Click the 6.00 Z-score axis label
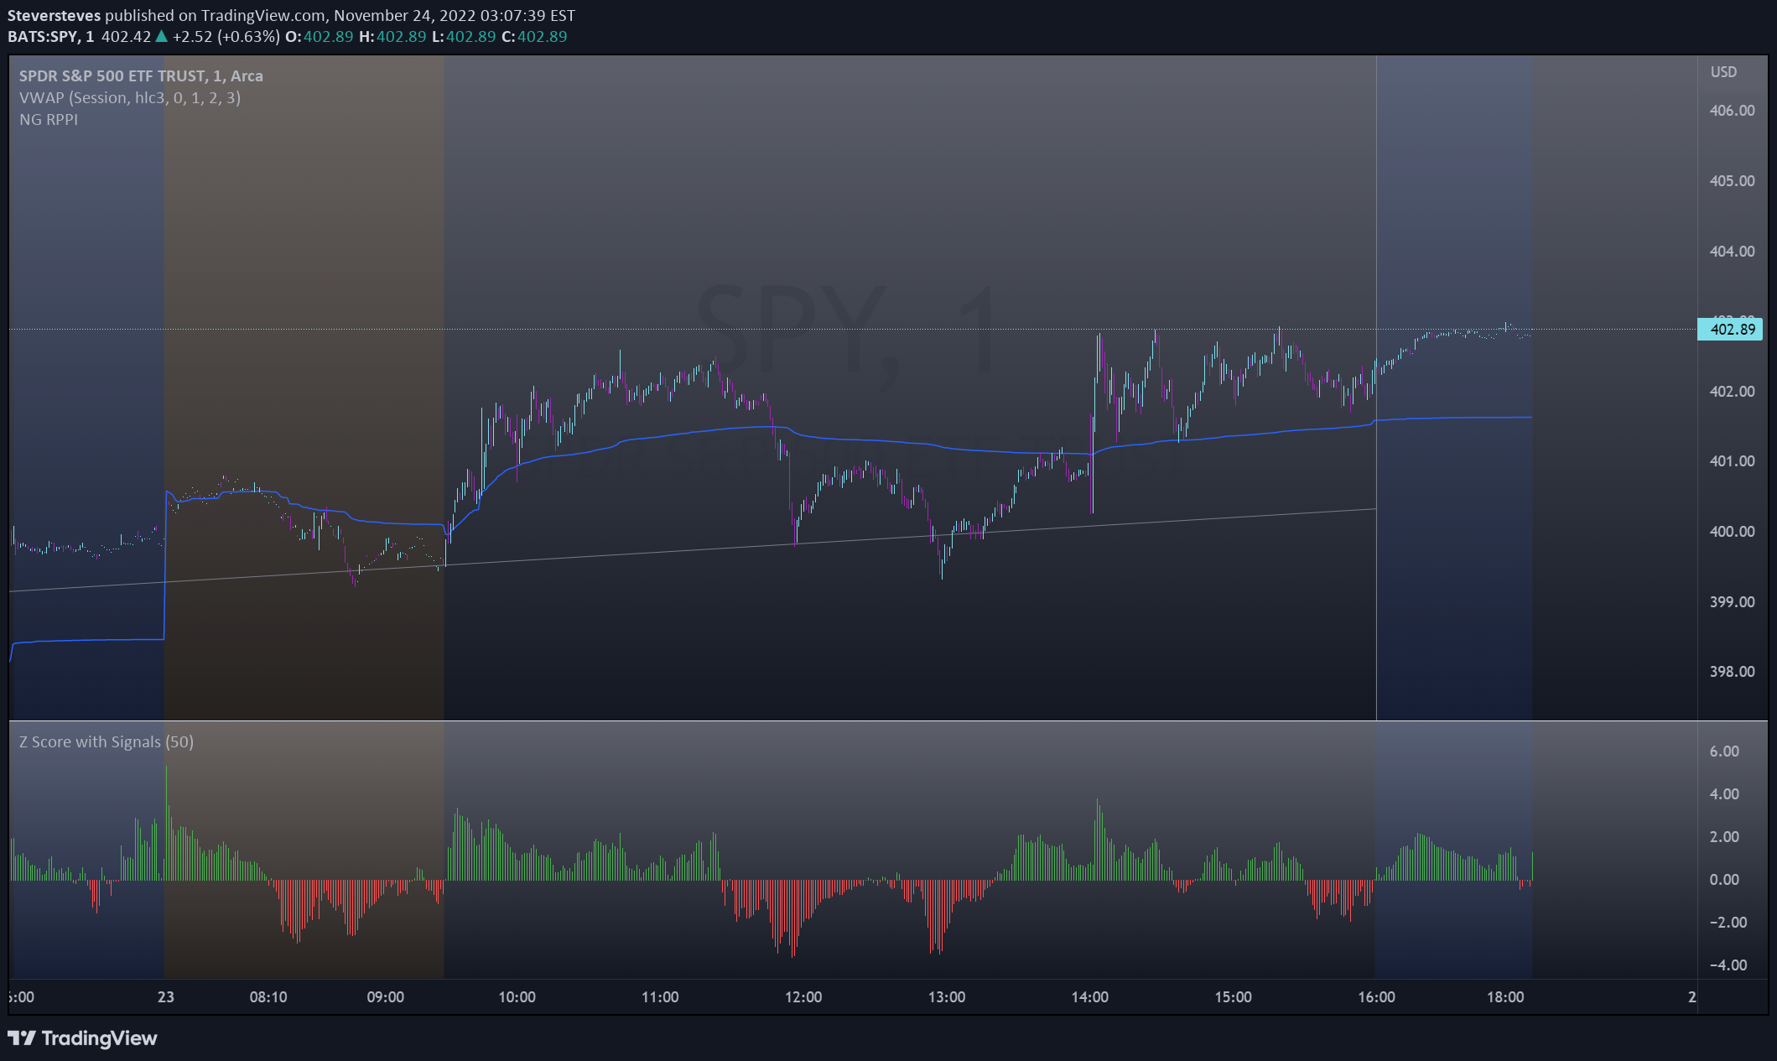The height and width of the screenshot is (1061, 1777). click(x=1724, y=752)
